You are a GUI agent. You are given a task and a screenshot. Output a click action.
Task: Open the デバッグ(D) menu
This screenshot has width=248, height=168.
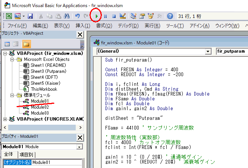pos(128,25)
